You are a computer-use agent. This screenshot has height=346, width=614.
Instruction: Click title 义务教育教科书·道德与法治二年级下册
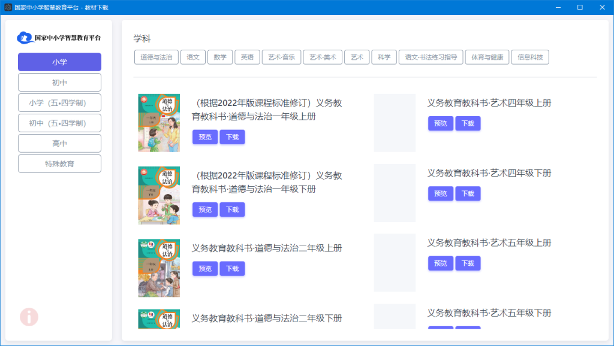point(267,318)
